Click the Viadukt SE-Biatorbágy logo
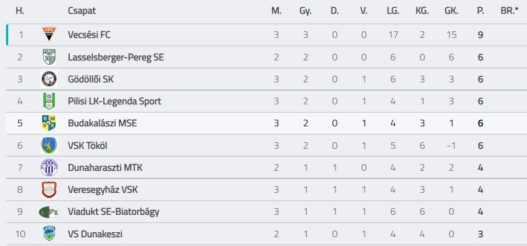This screenshot has width=527, height=246. pos(49,212)
